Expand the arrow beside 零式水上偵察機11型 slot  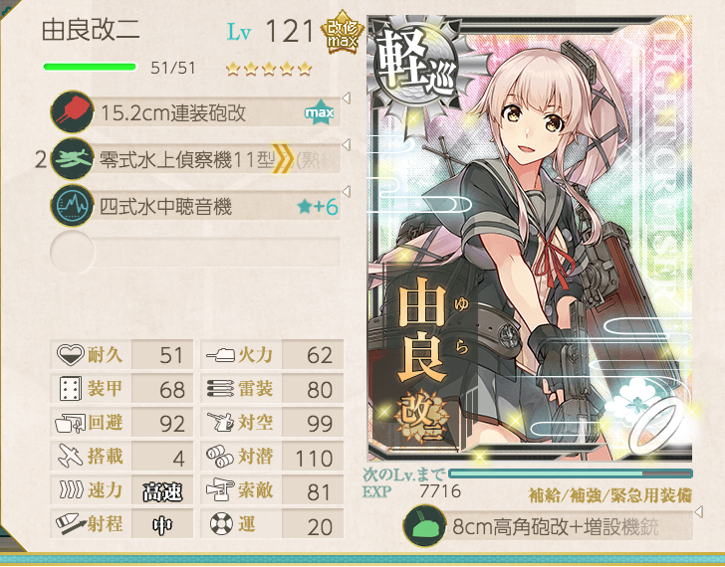click(346, 144)
